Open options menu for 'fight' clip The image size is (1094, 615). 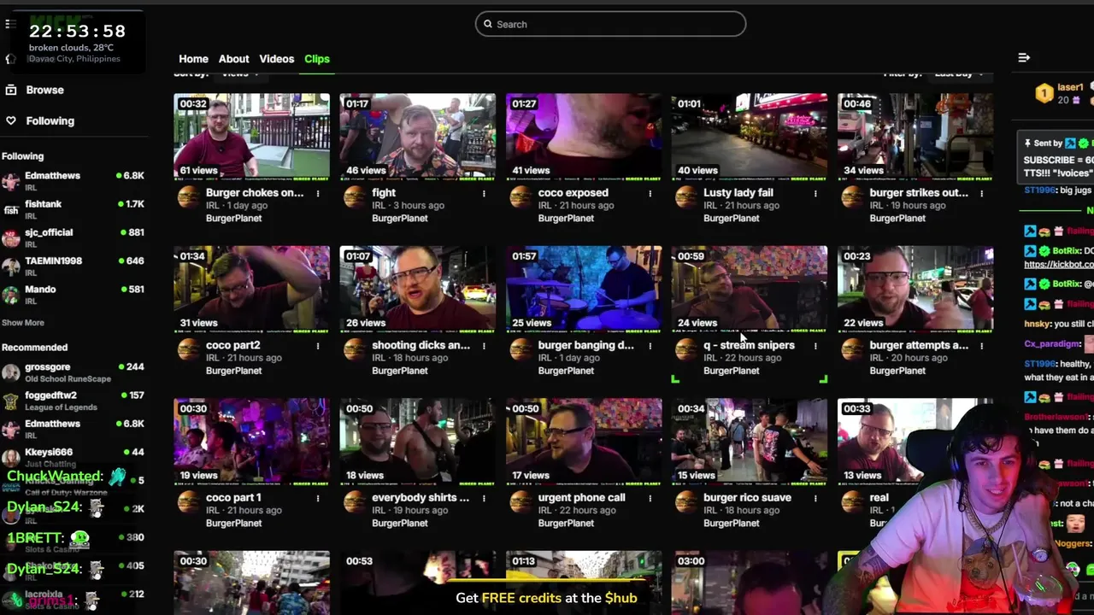pos(484,193)
